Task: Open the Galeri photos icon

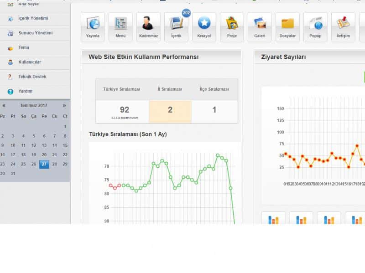Action: point(260,27)
